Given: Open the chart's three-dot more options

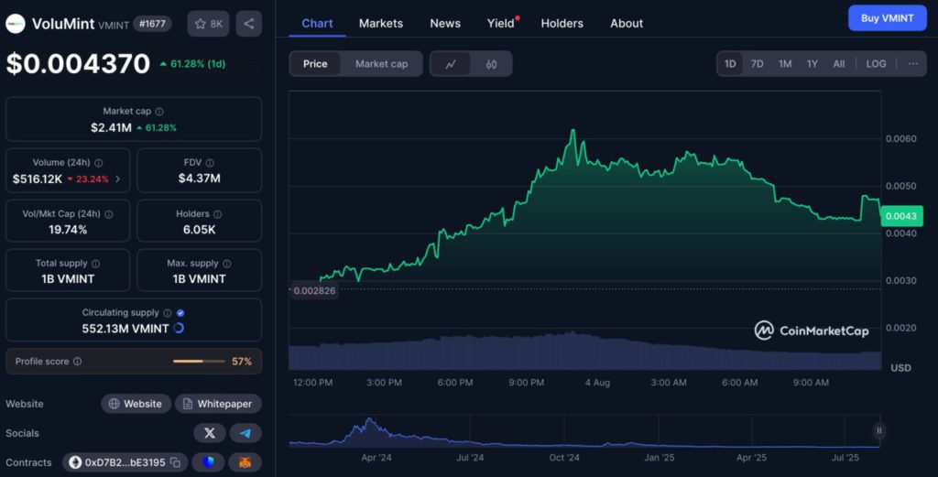Looking at the screenshot, I should tap(912, 64).
